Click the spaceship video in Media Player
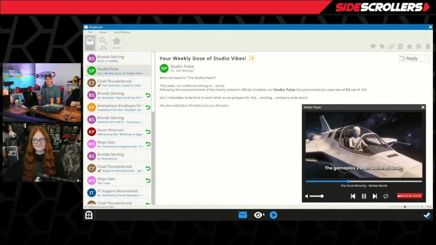This screenshot has height=245, width=436. point(364,145)
